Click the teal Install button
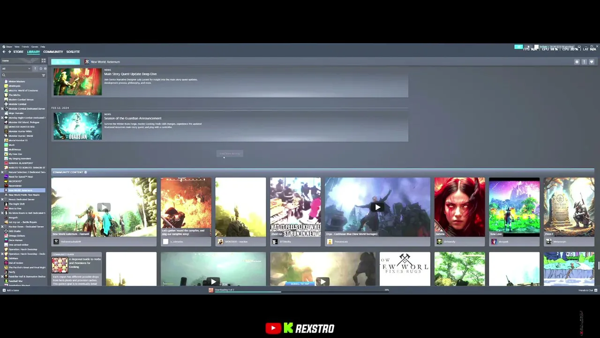600x338 pixels. coord(66,61)
